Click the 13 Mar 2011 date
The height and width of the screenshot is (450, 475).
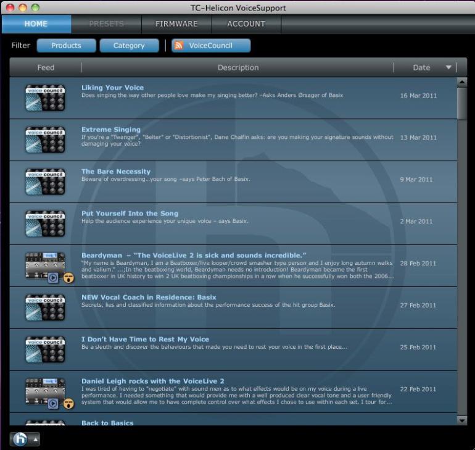pyautogui.click(x=418, y=137)
